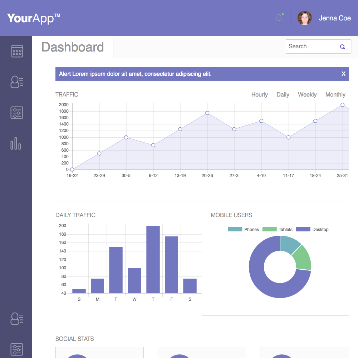Click the bottom sliders icon in sidebar
The height and width of the screenshot is (358, 358).
click(x=17, y=349)
